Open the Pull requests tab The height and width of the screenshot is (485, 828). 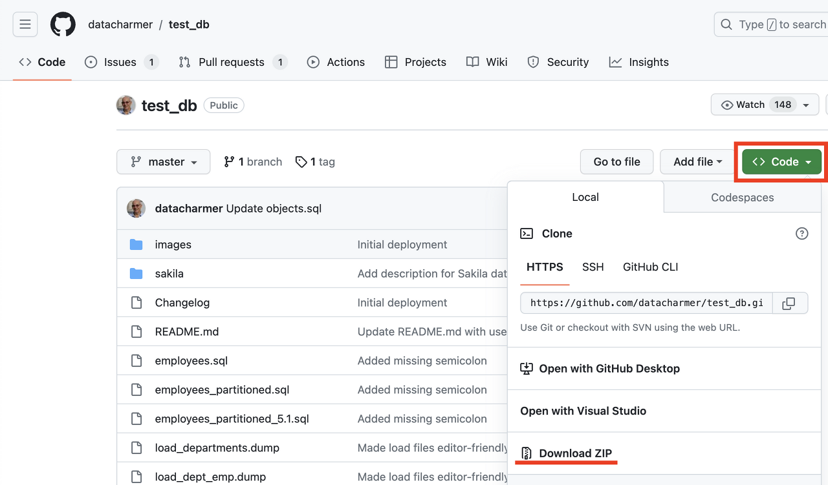233,62
